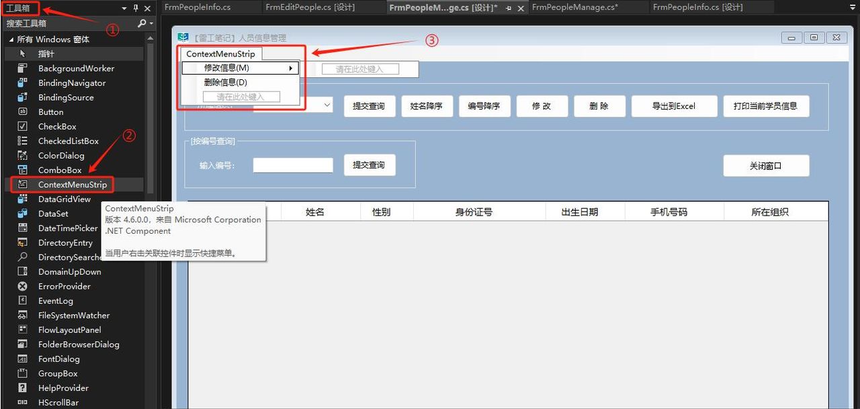Select the 修改信息(M) menu item

(241, 68)
